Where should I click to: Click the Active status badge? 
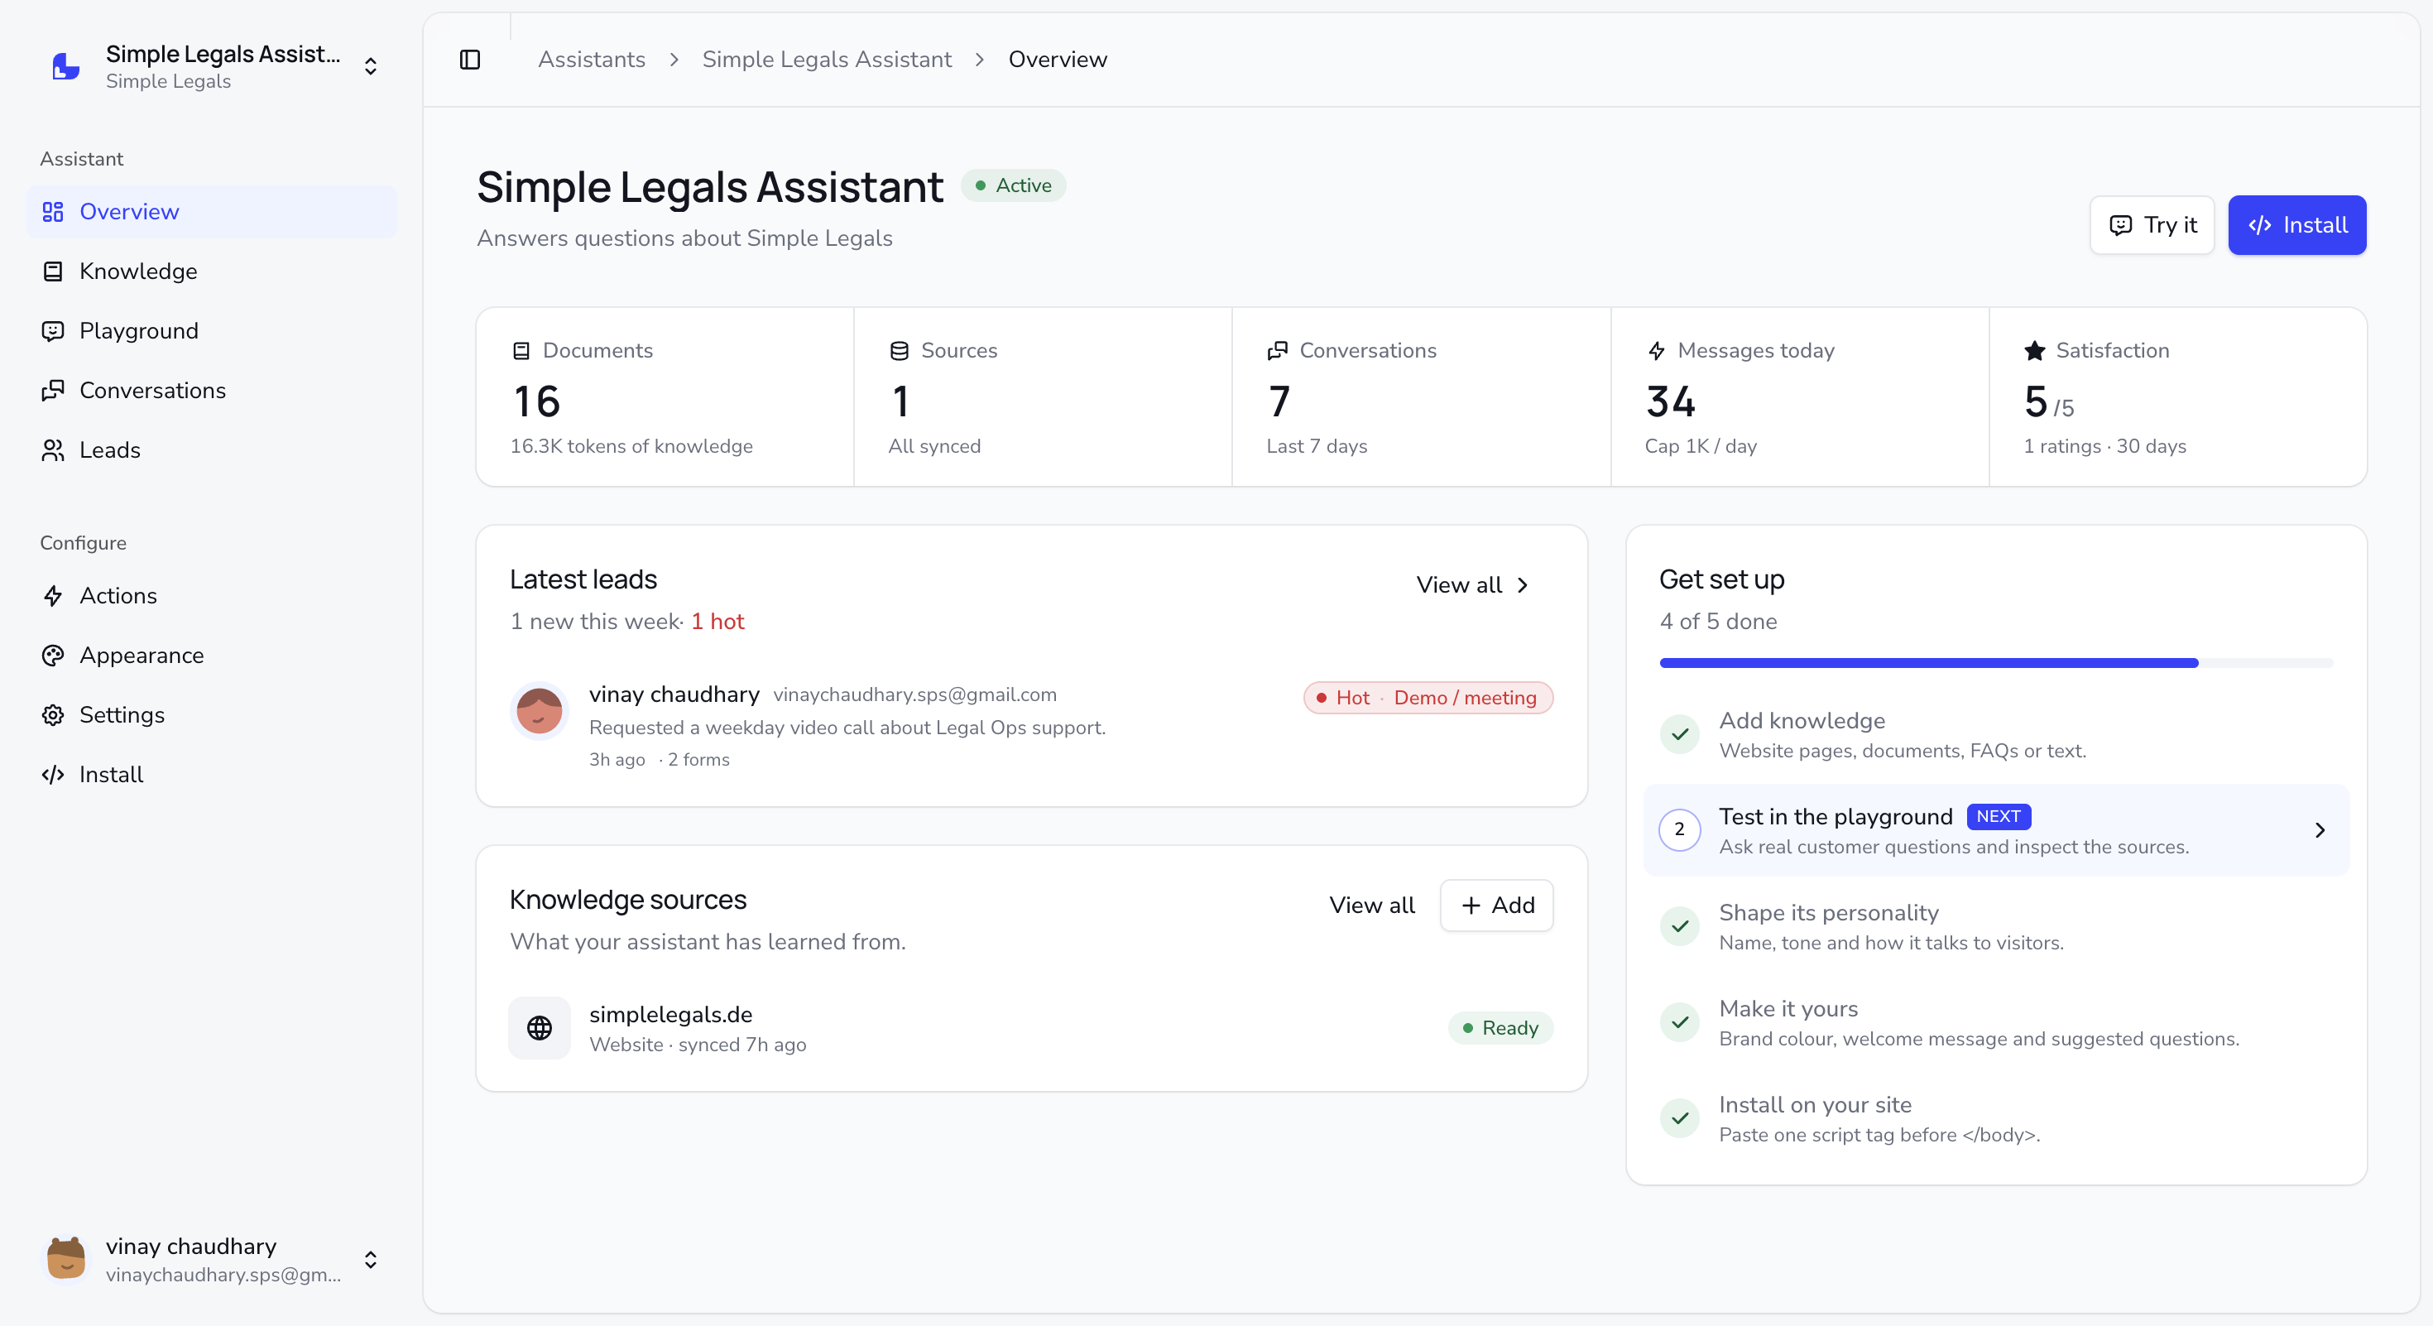pyautogui.click(x=1014, y=185)
